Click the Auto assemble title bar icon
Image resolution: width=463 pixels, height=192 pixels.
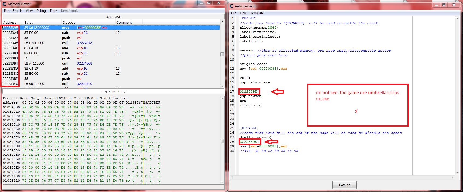231,6
